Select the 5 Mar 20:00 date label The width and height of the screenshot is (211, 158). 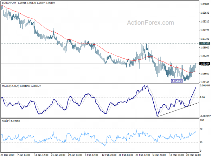(159, 155)
